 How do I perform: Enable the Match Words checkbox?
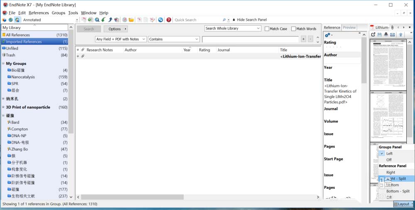click(x=293, y=29)
